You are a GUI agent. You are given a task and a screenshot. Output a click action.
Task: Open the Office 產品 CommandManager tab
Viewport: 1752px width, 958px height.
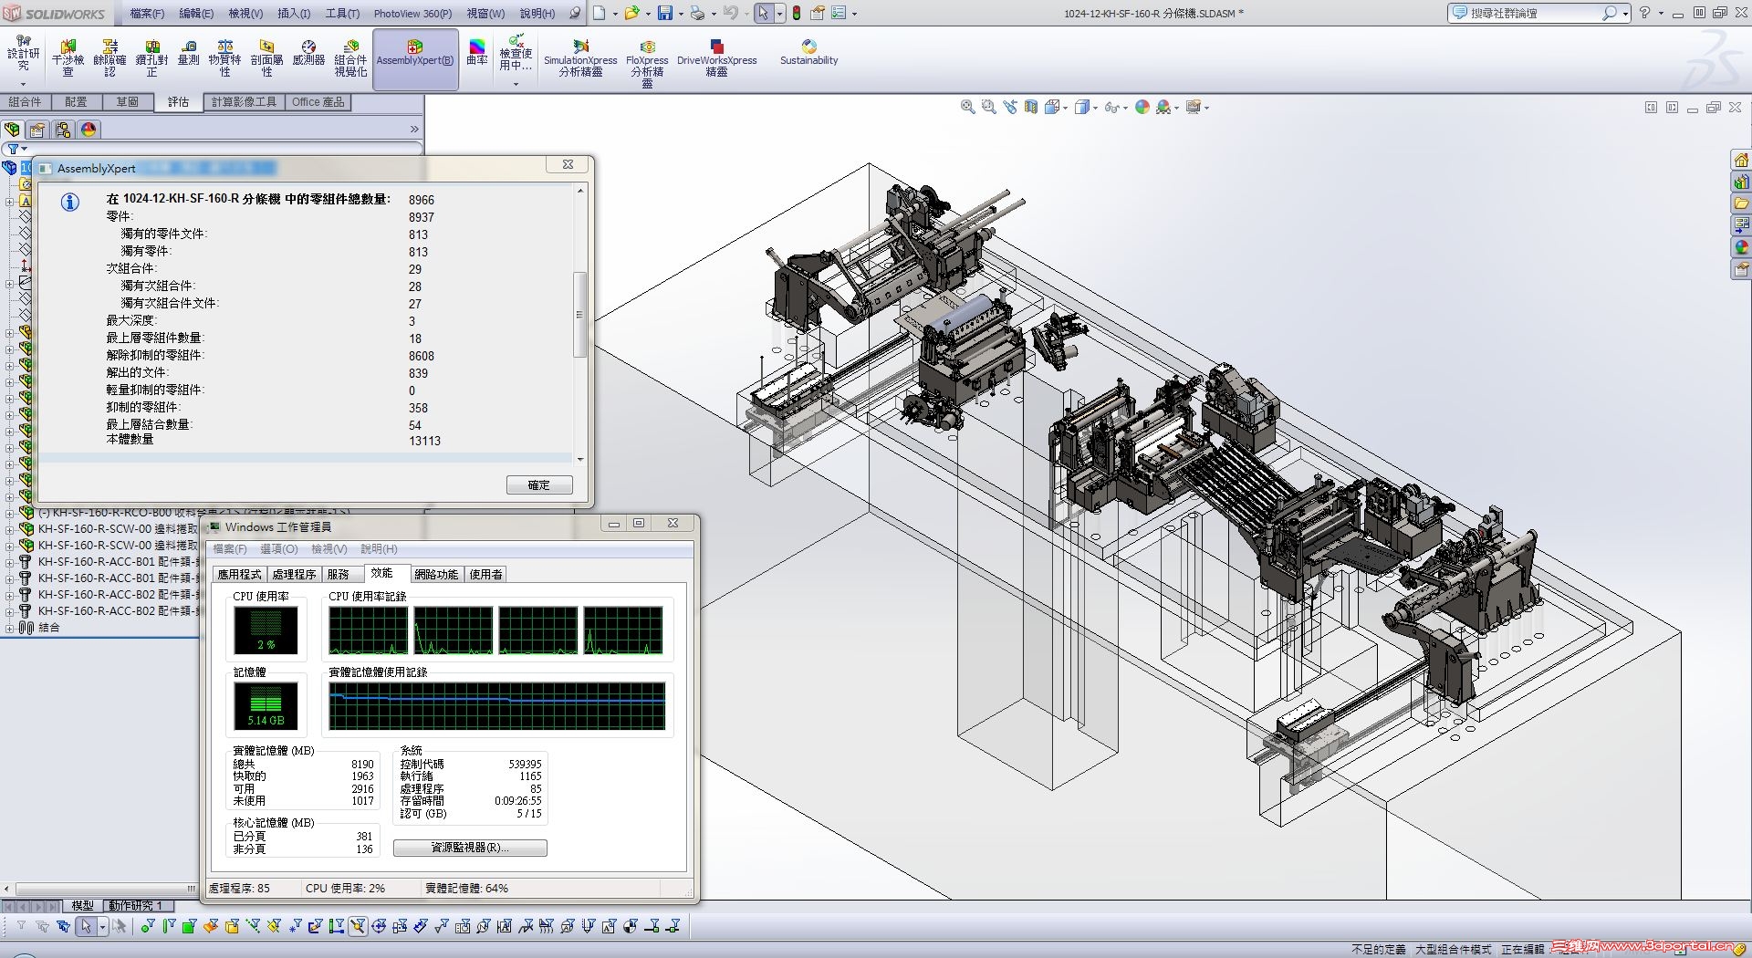click(318, 102)
